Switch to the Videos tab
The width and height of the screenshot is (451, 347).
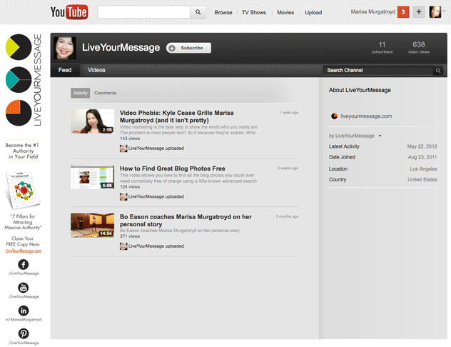(96, 70)
